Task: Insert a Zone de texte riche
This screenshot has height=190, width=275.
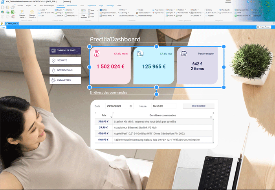Action: click(x=46, y=13)
